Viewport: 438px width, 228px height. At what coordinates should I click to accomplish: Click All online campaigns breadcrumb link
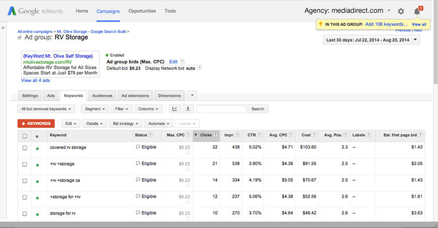[35, 31]
